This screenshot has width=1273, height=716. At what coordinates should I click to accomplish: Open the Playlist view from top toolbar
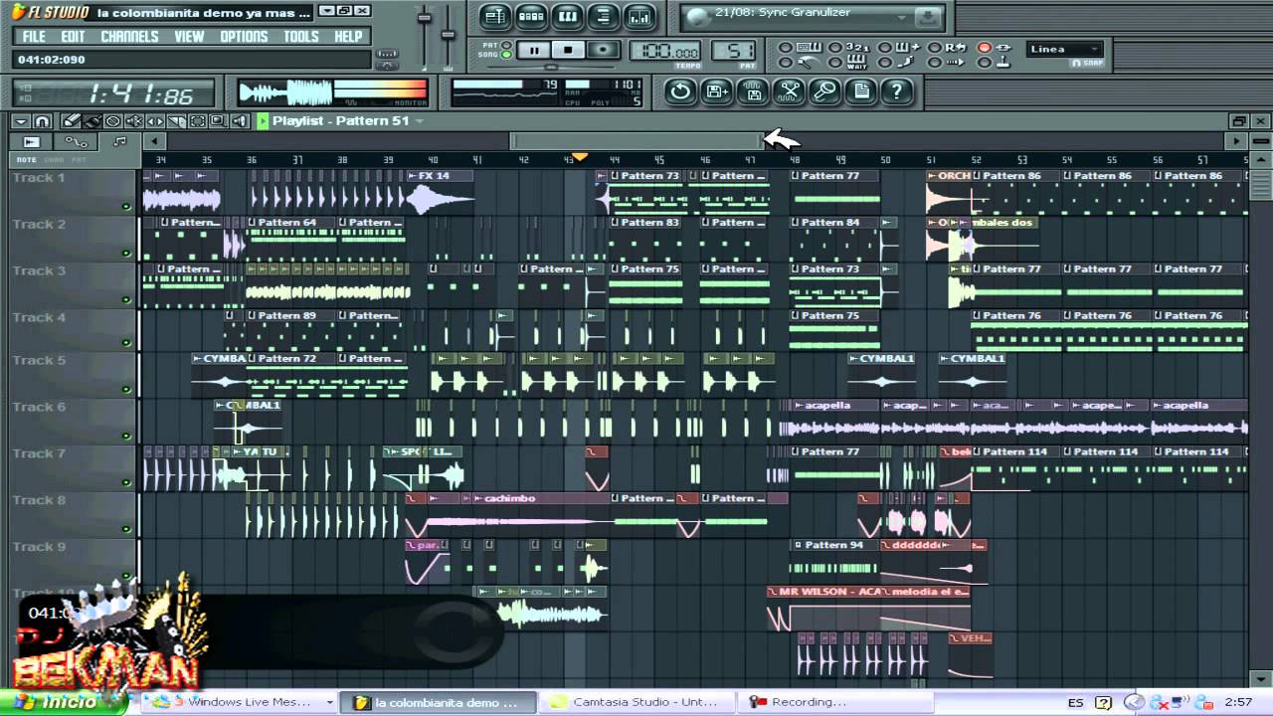coord(495,16)
